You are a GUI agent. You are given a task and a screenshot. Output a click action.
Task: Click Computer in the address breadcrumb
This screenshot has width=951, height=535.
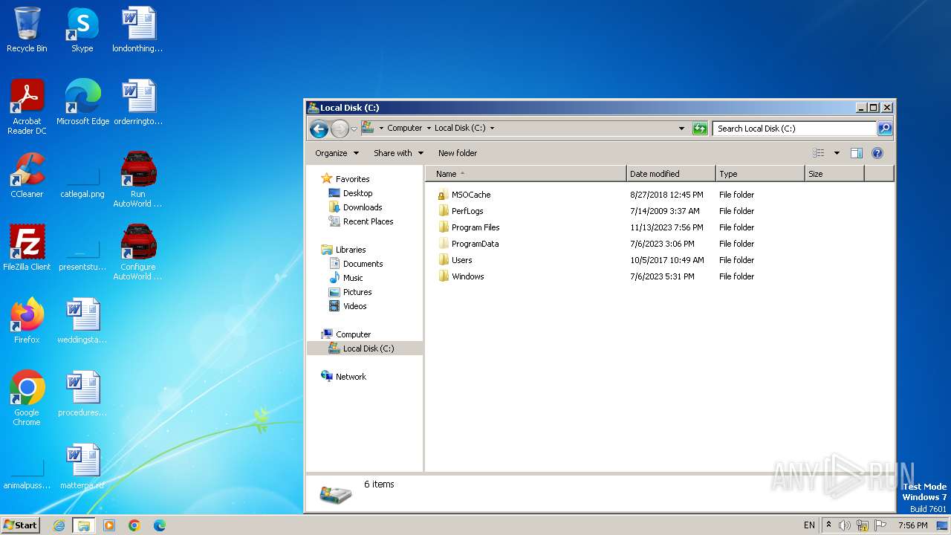[x=404, y=129]
